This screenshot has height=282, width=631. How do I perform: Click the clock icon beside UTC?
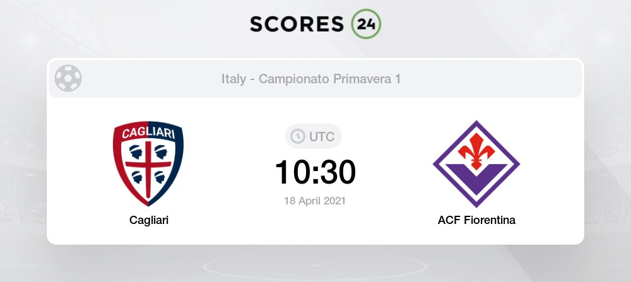[297, 136]
